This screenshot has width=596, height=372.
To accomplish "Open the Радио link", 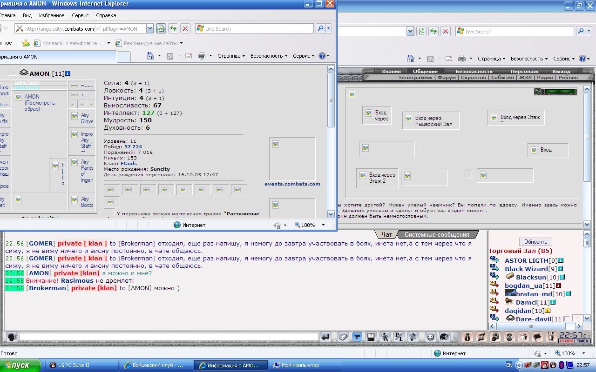I will [x=545, y=78].
